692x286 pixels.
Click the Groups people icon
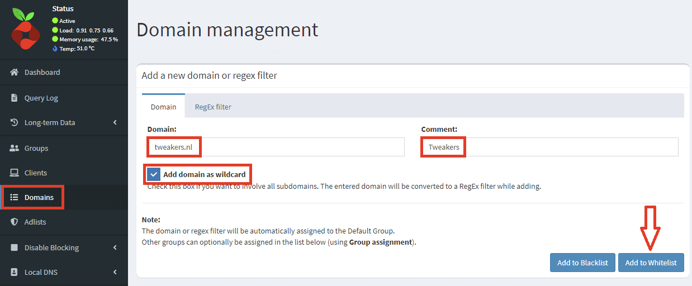[15, 148]
